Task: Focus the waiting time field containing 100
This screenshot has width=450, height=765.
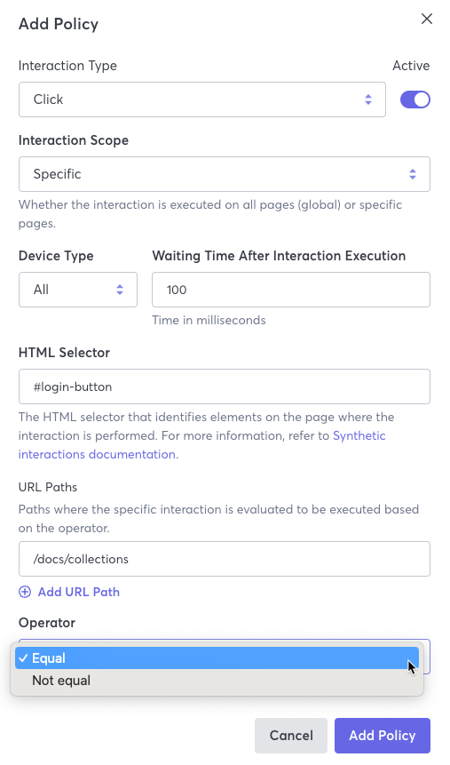Action: coord(291,290)
